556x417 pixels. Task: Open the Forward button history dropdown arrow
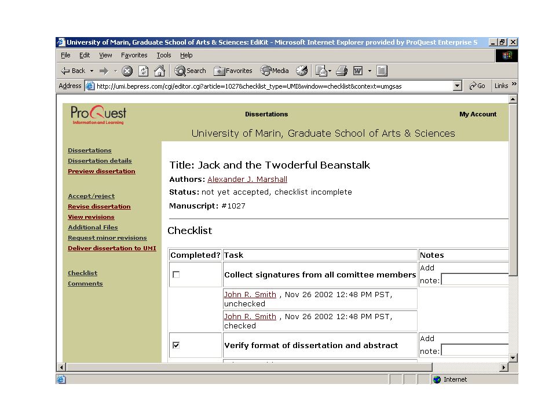(x=115, y=71)
